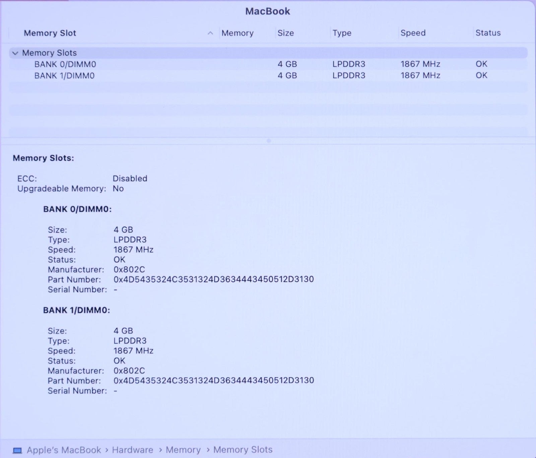Click 4 GB size in BANK 1 table row

pyautogui.click(x=287, y=75)
